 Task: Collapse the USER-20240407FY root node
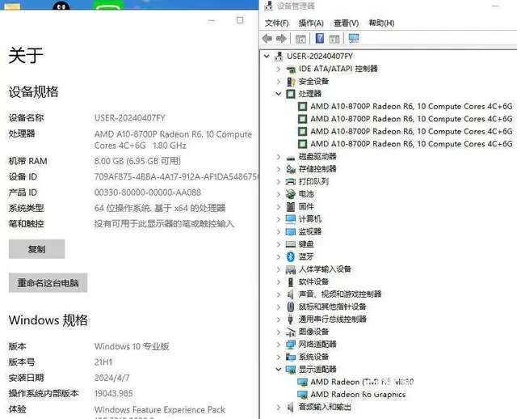(267, 57)
